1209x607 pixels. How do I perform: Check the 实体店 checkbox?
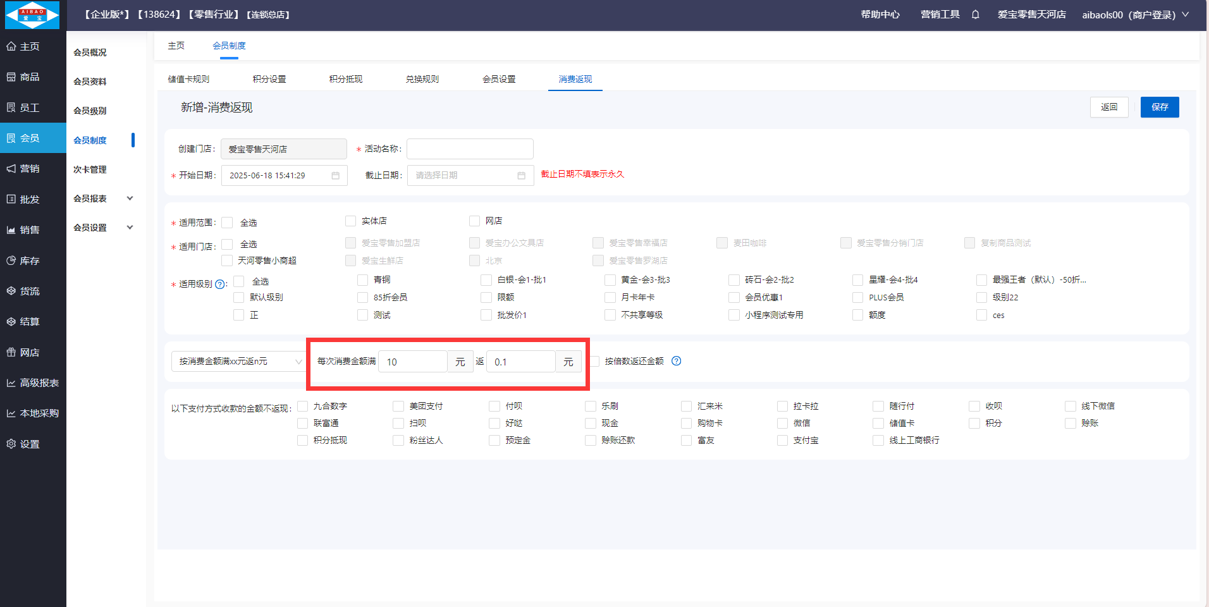pos(350,221)
